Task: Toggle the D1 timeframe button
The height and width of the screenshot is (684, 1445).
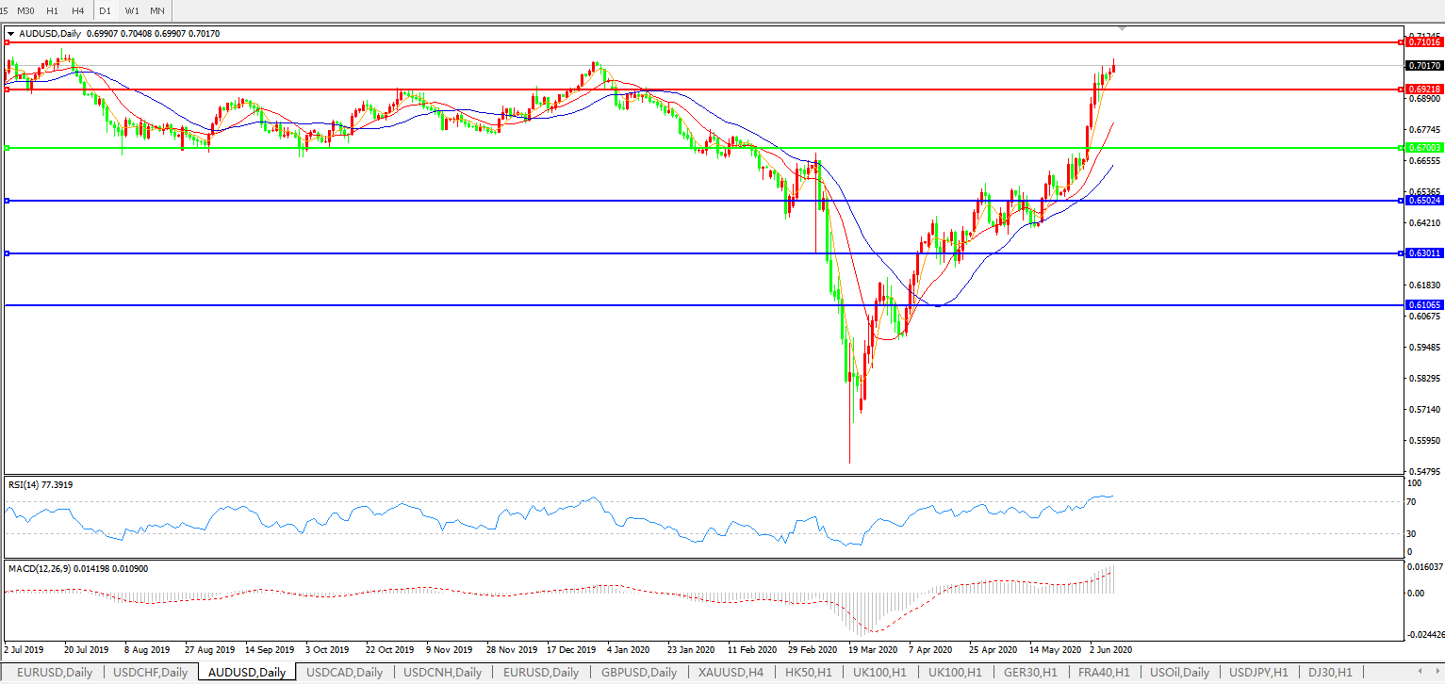Action: coord(105,10)
